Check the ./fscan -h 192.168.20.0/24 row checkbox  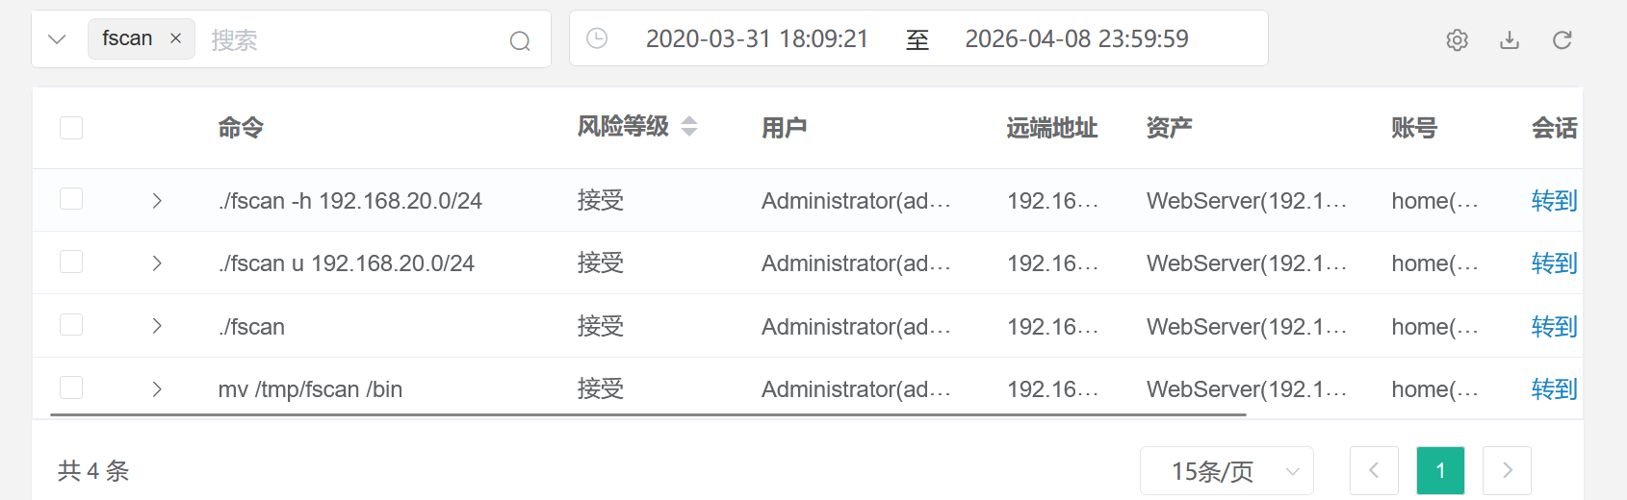coord(71,199)
